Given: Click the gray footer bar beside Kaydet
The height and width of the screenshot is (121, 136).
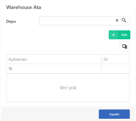Looking at the screenshot, I should 50,114.
